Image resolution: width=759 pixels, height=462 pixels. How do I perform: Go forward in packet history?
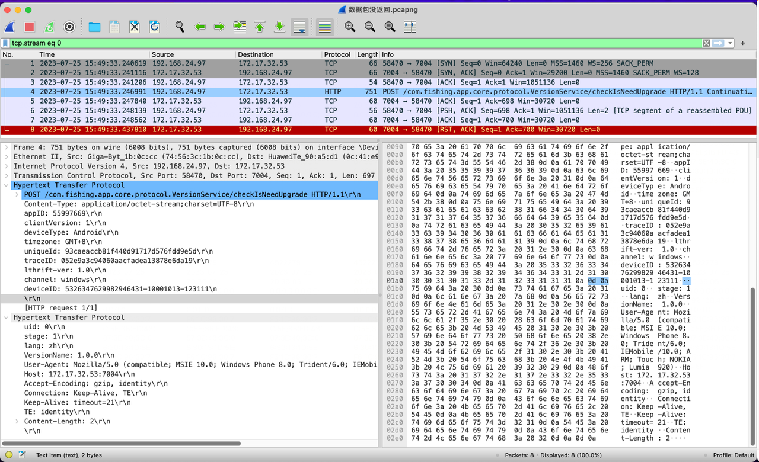pyautogui.click(x=219, y=27)
